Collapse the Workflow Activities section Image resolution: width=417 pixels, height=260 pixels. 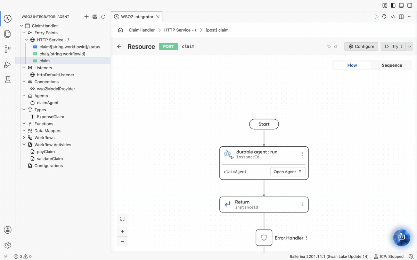click(x=24, y=145)
